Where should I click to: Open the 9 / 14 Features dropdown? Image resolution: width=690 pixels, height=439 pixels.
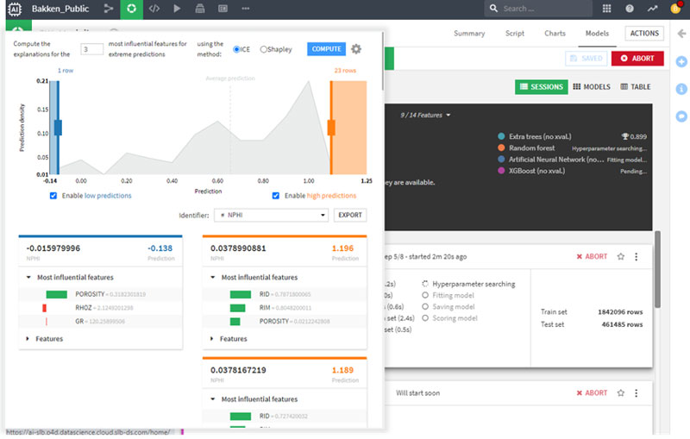coord(425,116)
